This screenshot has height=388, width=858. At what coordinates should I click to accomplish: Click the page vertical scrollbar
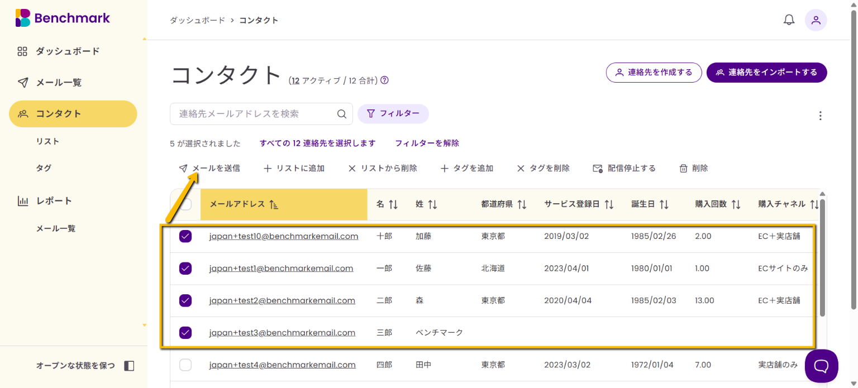[853, 160]
